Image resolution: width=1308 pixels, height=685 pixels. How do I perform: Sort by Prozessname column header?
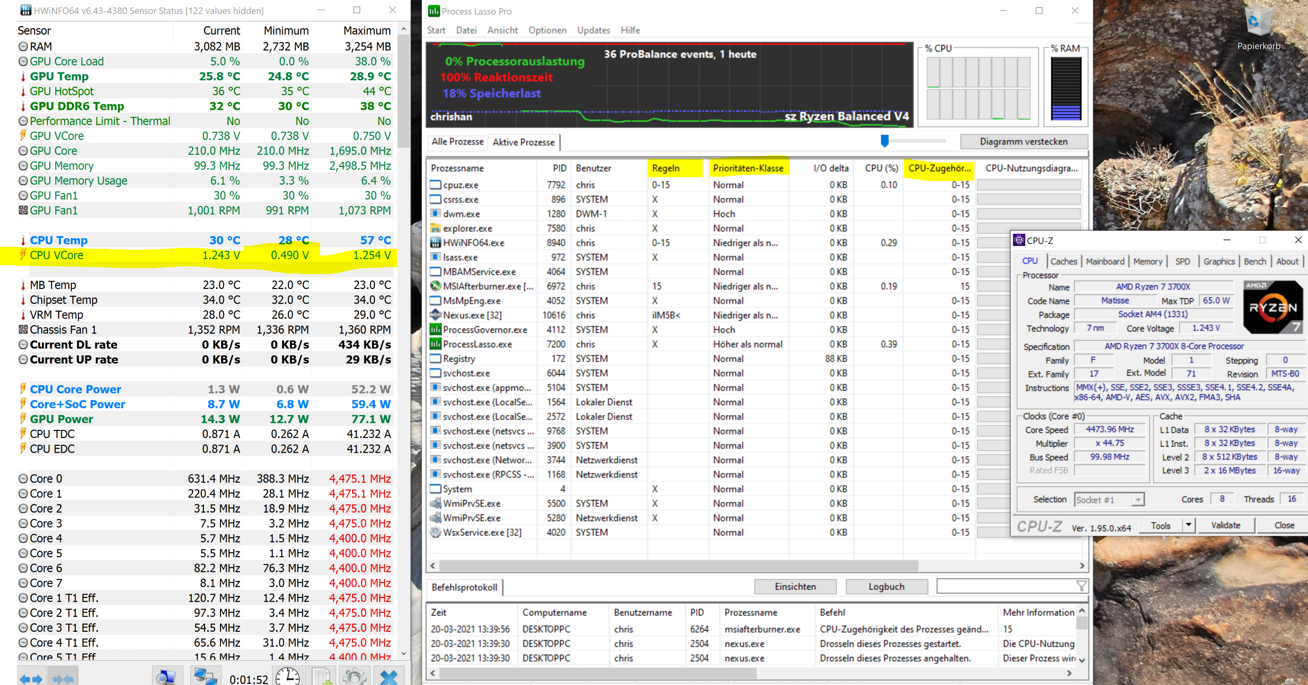(x=482, y=168)
